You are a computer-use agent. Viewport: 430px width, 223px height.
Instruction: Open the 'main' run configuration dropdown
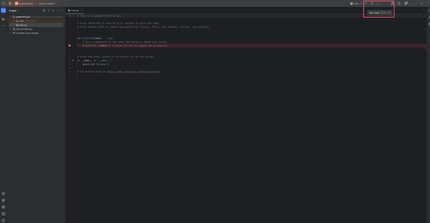[x=356, y=4]
